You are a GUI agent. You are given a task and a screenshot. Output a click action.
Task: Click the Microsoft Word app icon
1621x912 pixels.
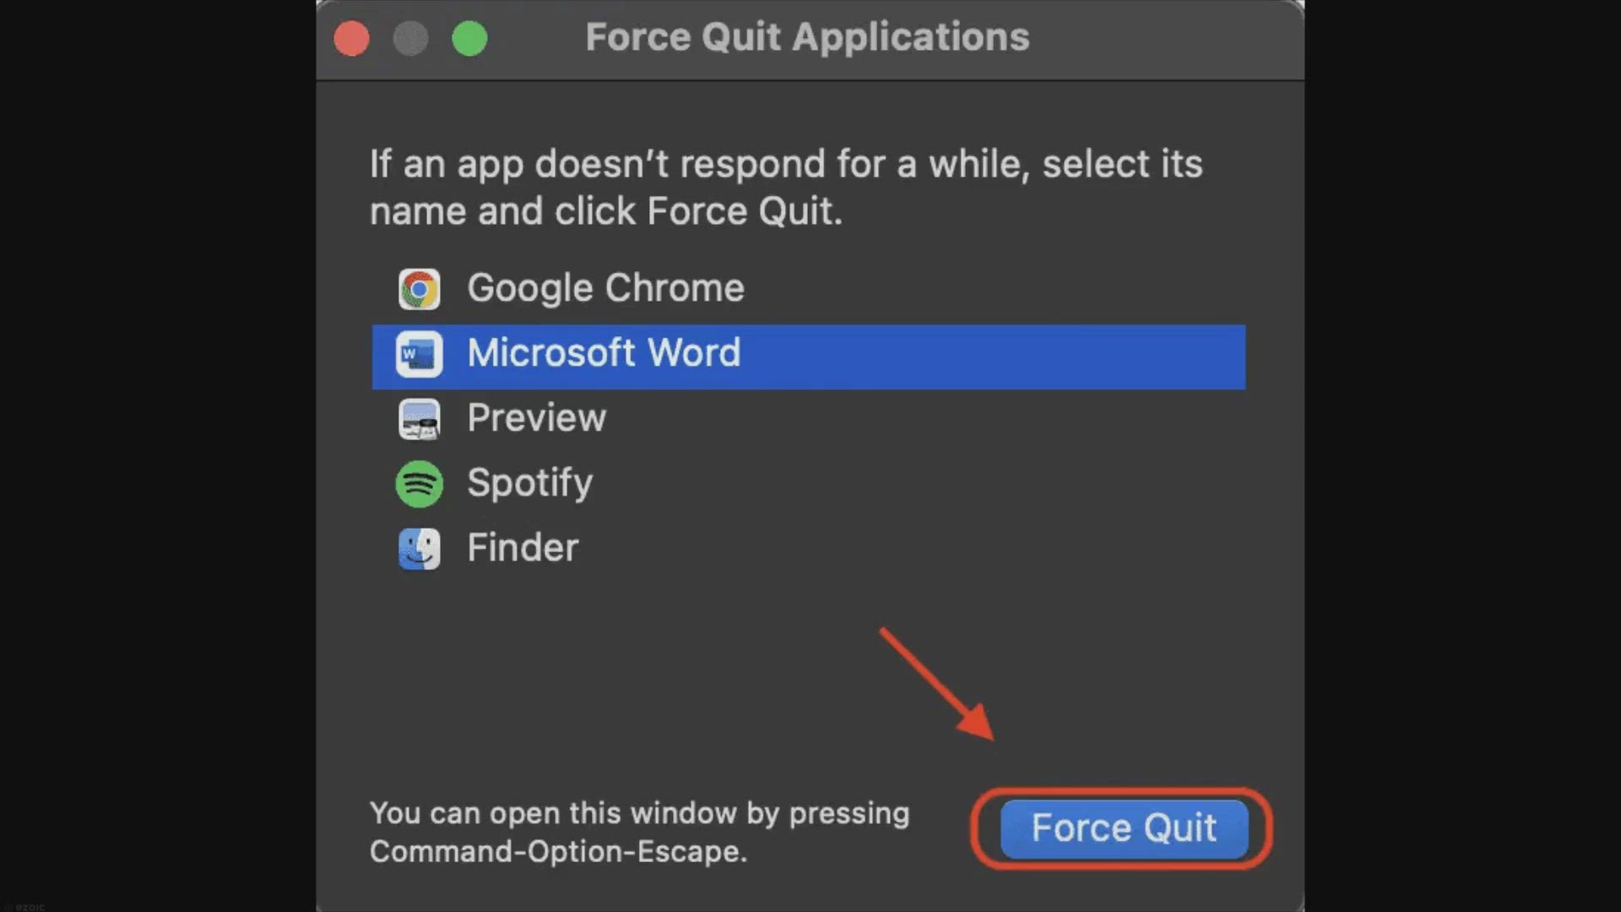pyautogui.click(x=419, y=355)
